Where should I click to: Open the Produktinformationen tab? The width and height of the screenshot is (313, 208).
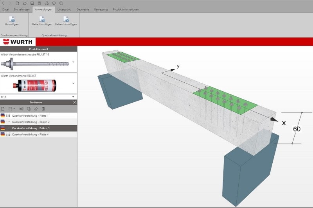pyautogui.click(x=126, y=9)
